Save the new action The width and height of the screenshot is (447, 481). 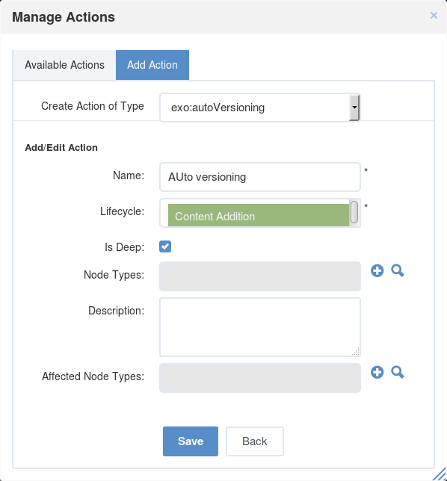[x=191, y=441]
